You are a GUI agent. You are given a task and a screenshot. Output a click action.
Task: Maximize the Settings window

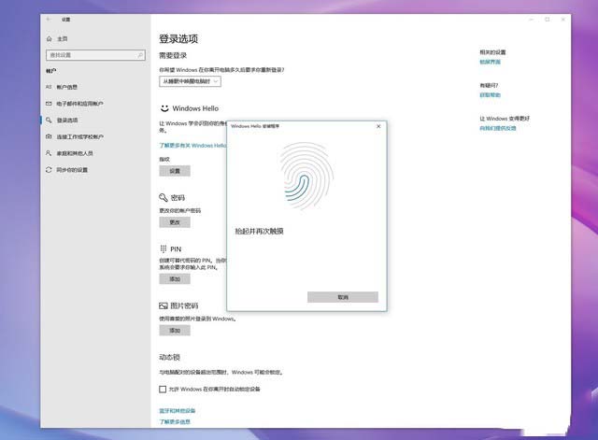[548, 19]
